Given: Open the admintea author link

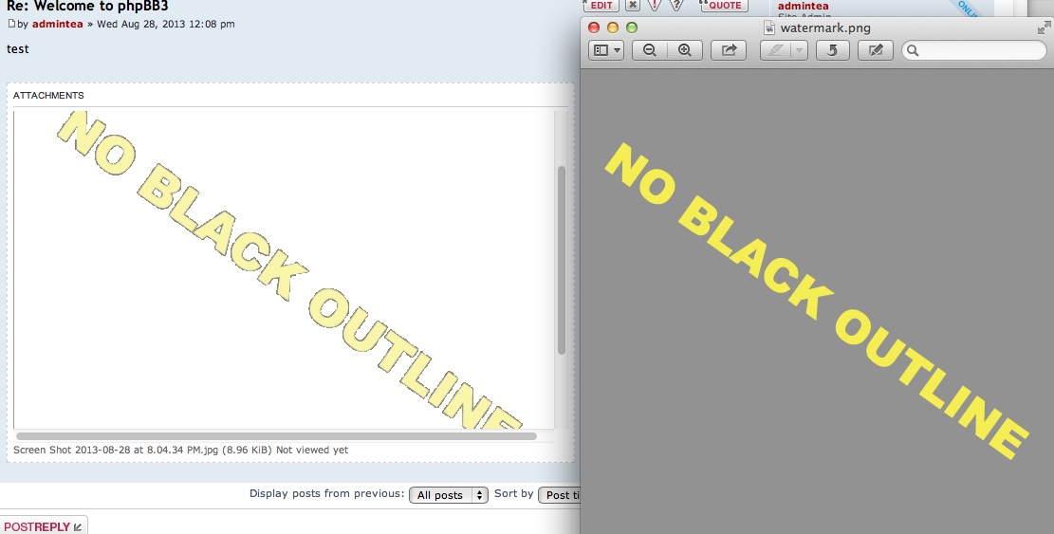Looking at the screenshot, I should (57, 24).
